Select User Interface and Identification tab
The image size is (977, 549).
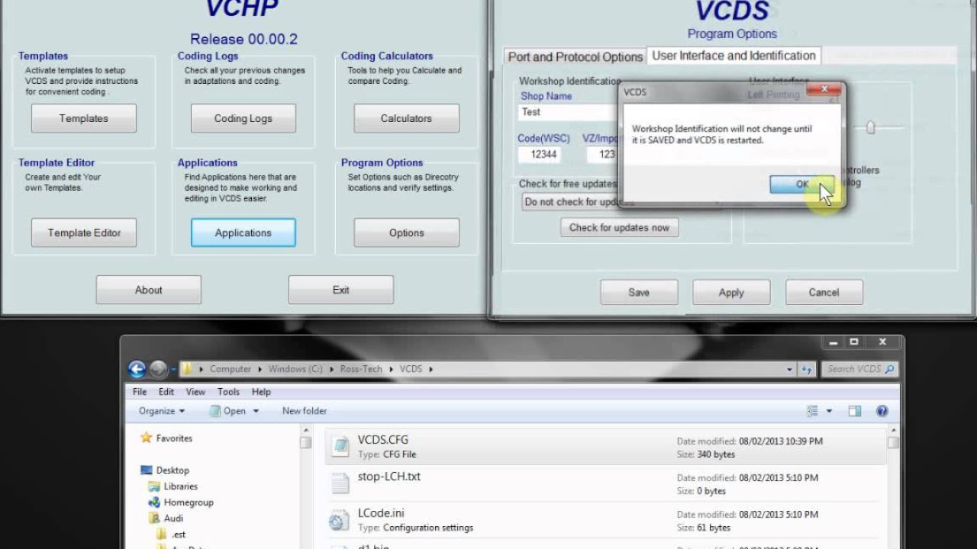734,56
